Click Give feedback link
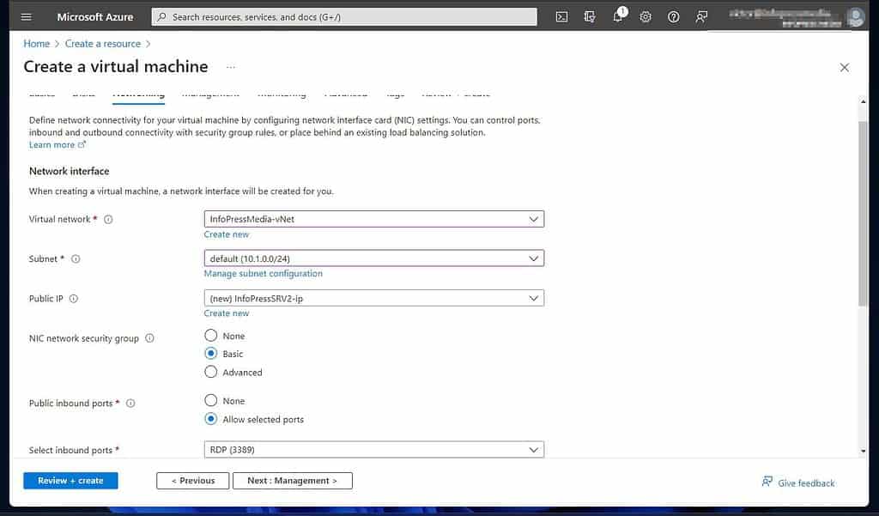 tap(798, 483)
